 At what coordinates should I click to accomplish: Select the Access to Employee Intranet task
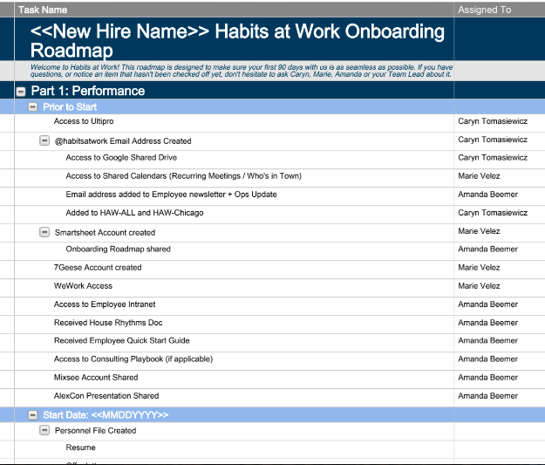pyautogui.click(x=105, y=304)
